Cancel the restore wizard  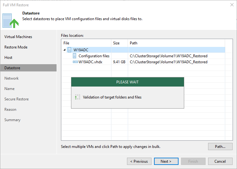tap(220, 161)
